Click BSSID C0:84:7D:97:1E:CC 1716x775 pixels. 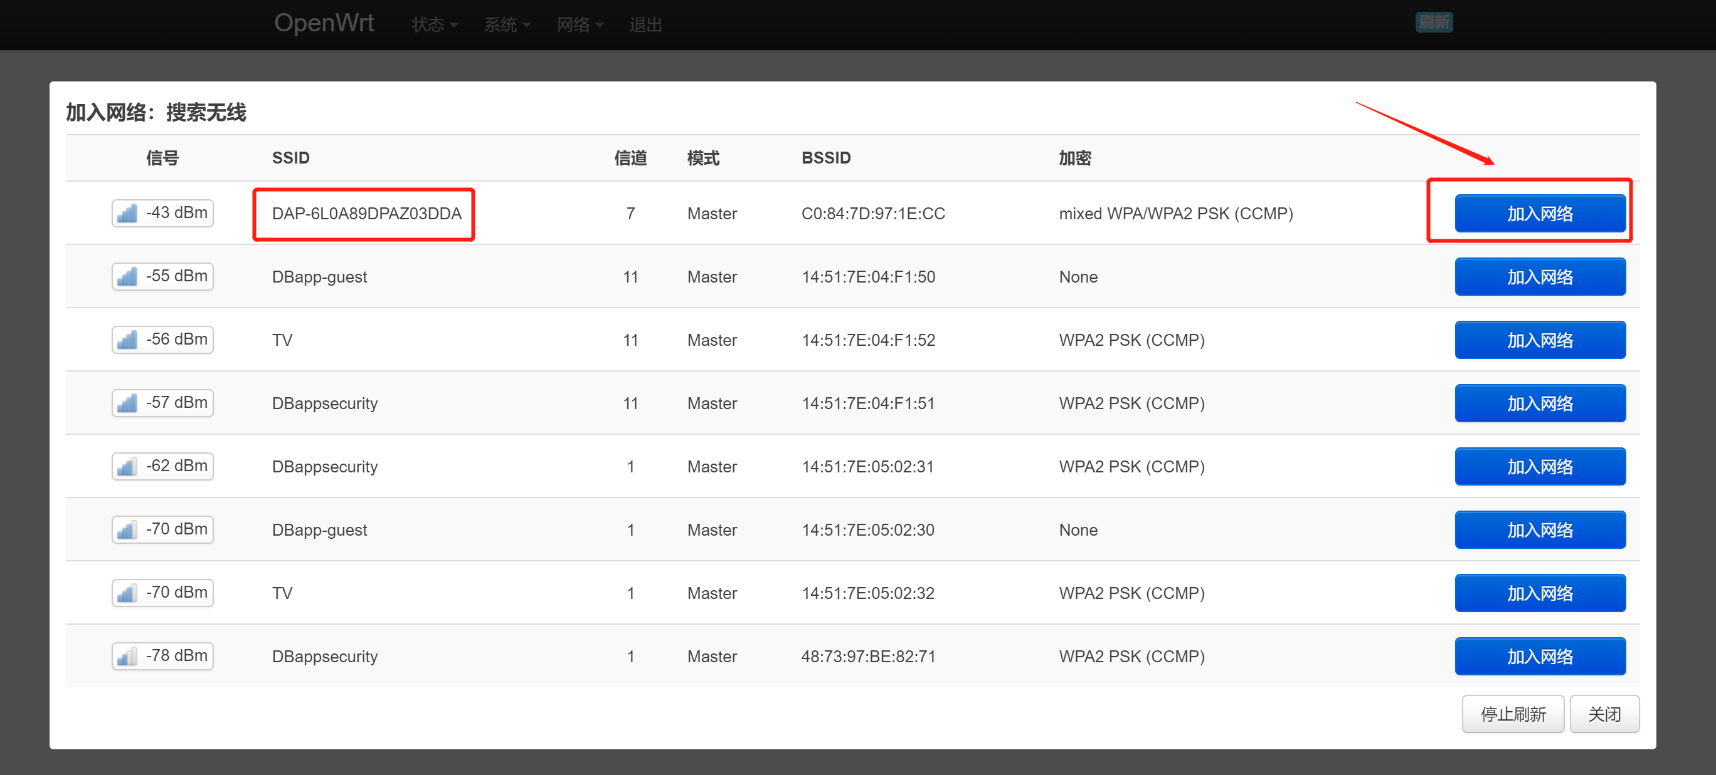872,214
